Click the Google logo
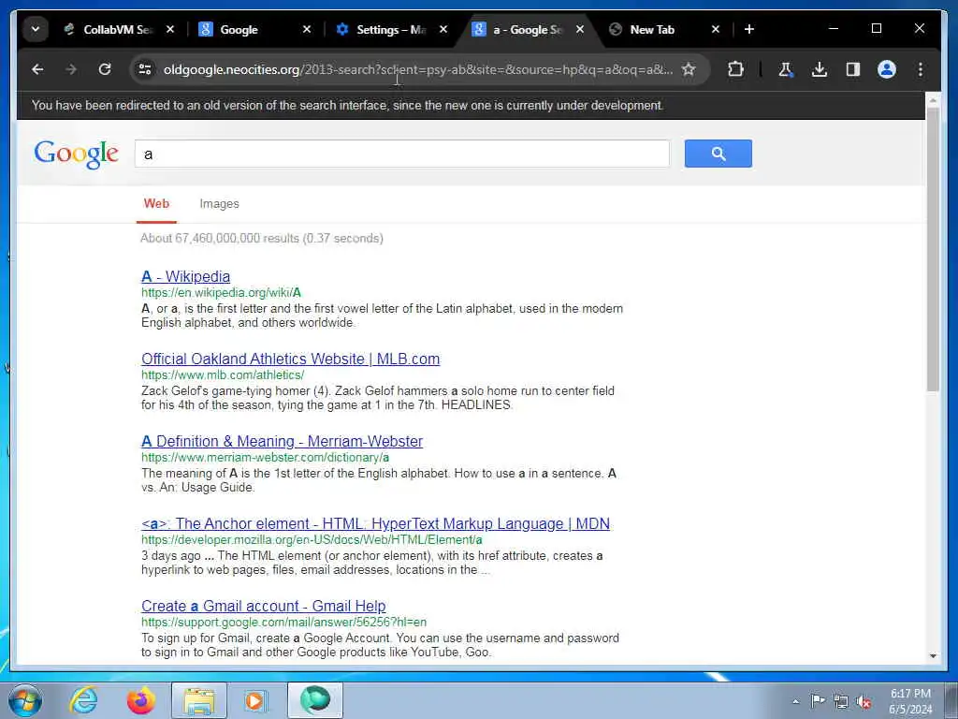 [x=77, y=154]
